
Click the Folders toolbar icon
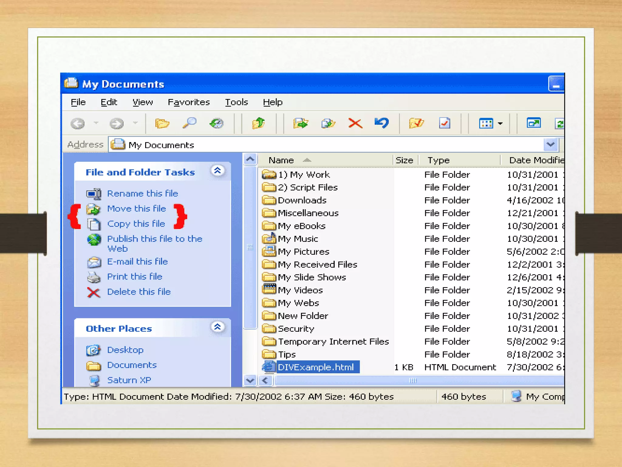[162, 123]
